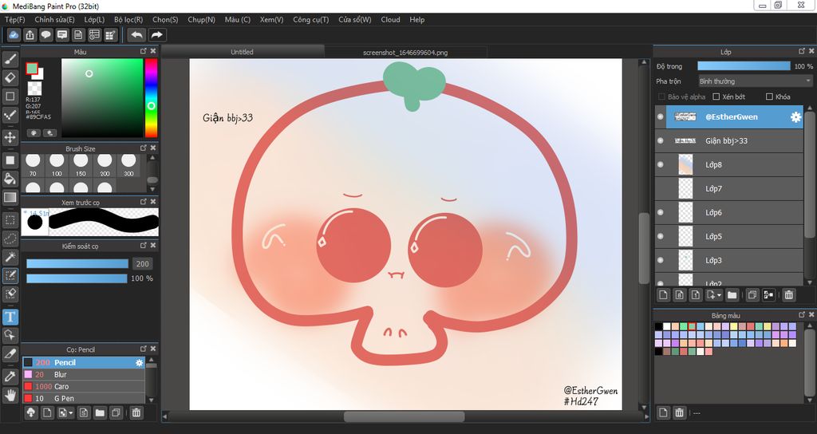Click the foreground color swatch
Image resolution: width=817 pixels, height=434 pixels.
pos(32,69)
